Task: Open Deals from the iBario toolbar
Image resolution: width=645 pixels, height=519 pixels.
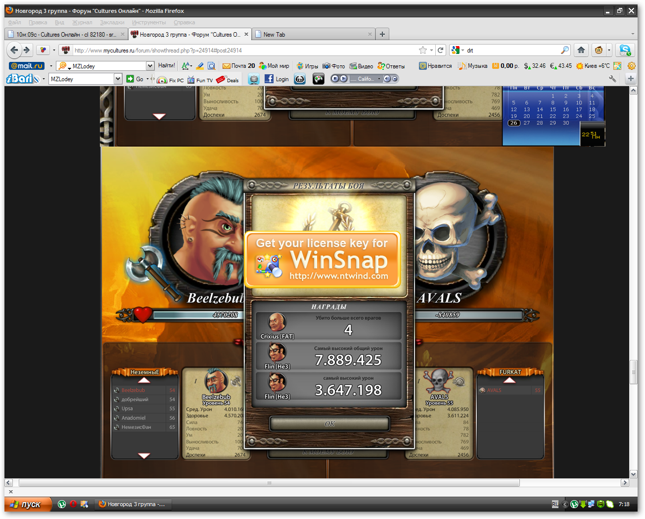Action: 228,79
